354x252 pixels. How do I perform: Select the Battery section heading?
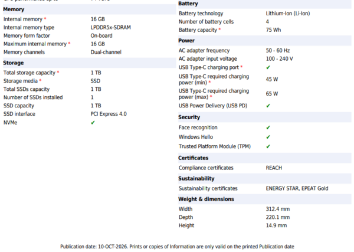188,4
